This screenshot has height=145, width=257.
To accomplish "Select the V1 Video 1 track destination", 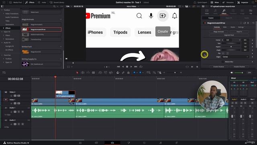I will click(x=6, y=99).
